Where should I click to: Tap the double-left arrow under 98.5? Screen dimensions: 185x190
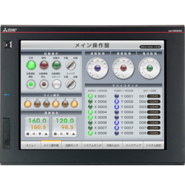[61, 134]
